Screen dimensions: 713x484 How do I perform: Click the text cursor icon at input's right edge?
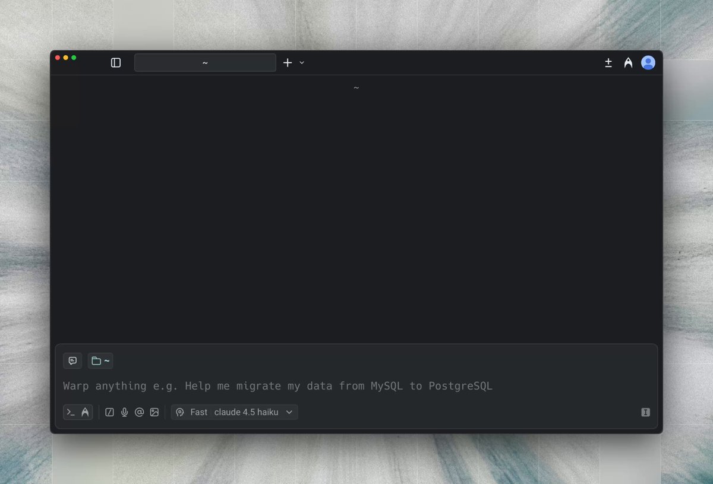point(646,412)
